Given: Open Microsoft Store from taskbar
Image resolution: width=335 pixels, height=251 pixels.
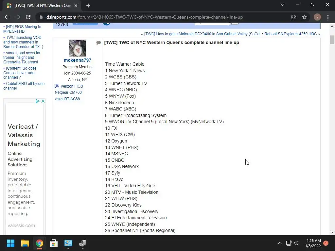Looking at the screenshot, I should [54, 243].
